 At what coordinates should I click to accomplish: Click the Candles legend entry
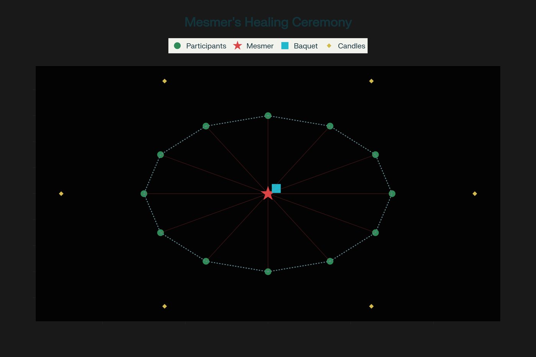[x=346, y=46]
